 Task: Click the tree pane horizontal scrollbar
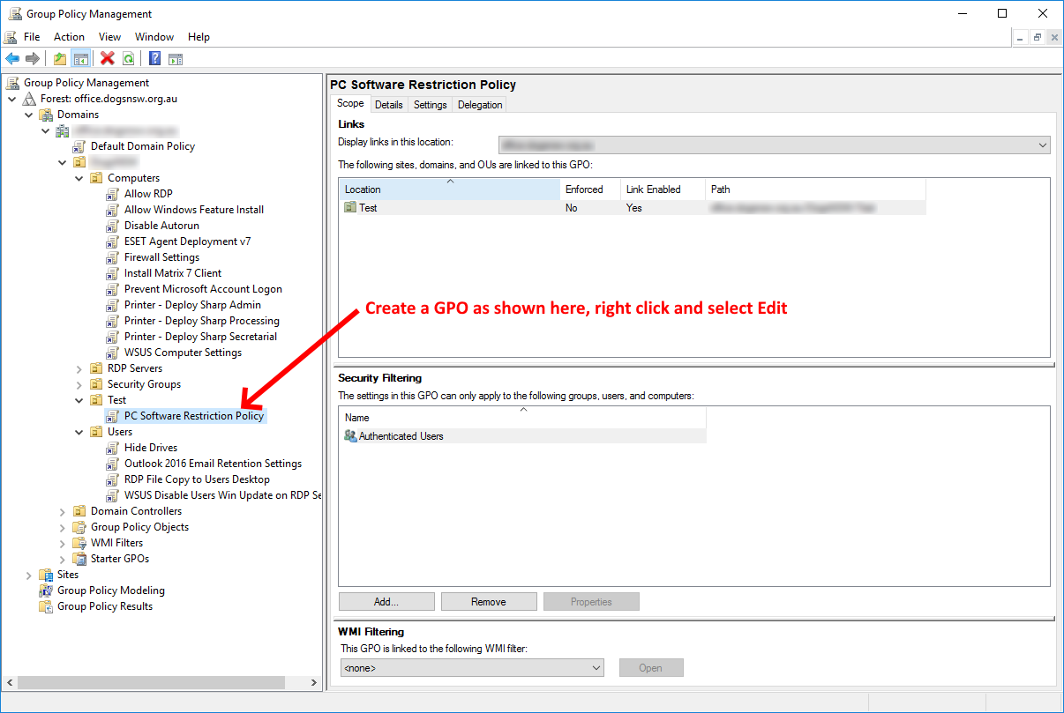(x=150, y=683)
